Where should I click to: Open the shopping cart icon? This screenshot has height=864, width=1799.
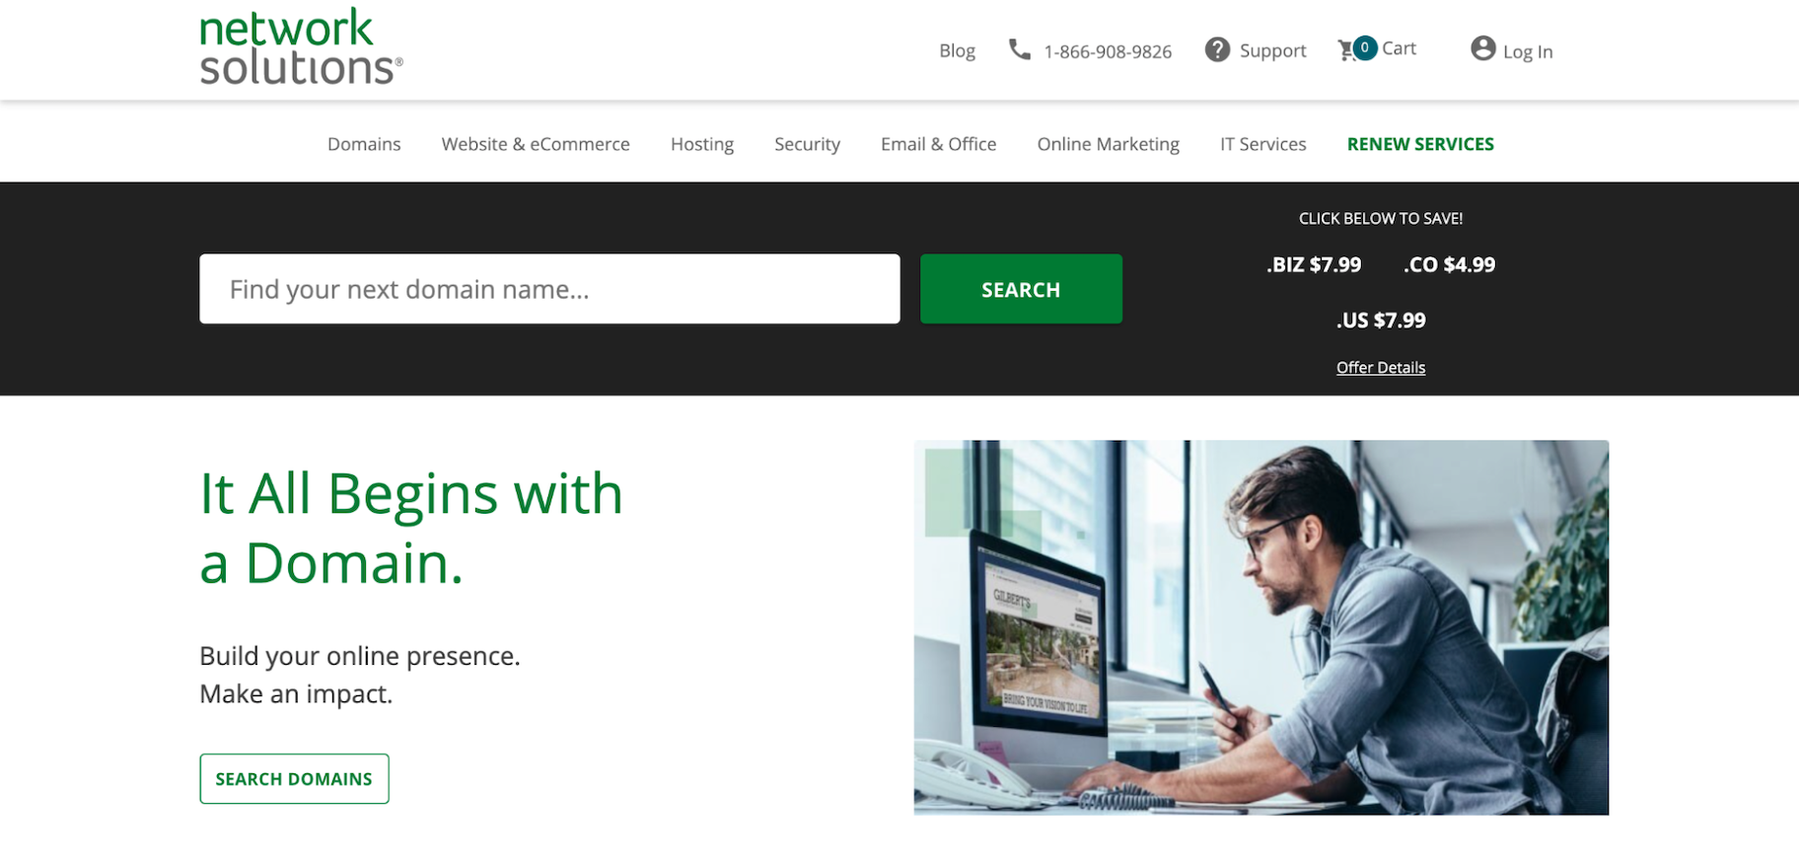1347,49
